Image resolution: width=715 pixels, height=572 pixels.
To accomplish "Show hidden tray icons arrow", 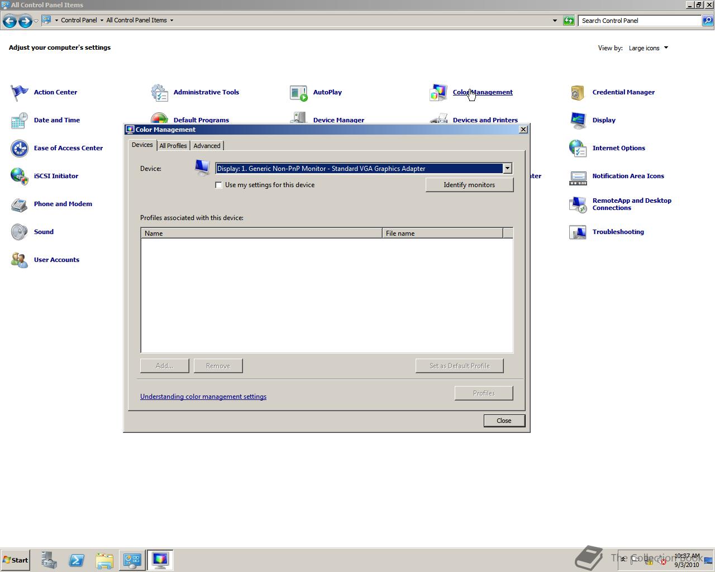I will pos(623,559).
